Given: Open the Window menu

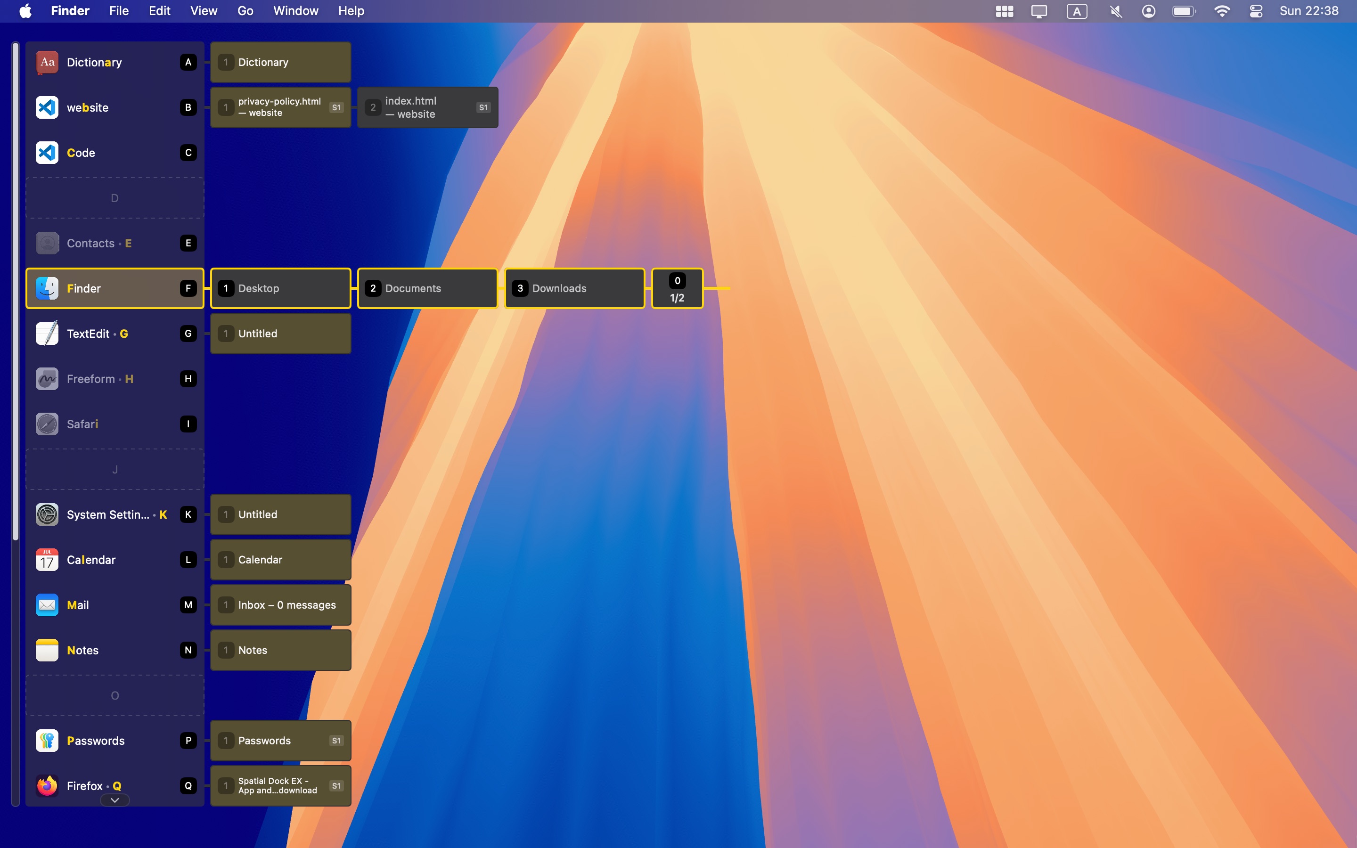Looking at the screenshot, I should 295,11.
